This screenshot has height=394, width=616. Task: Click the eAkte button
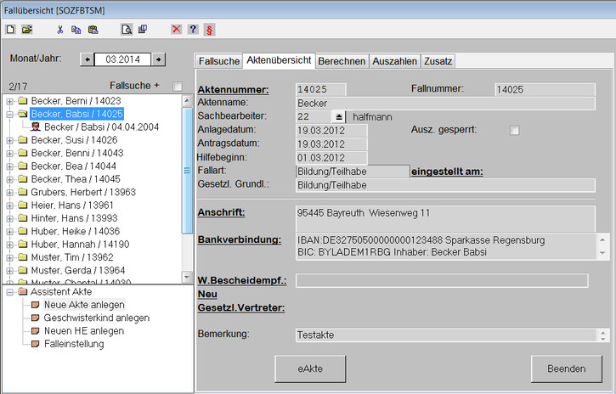coord(310,369)
